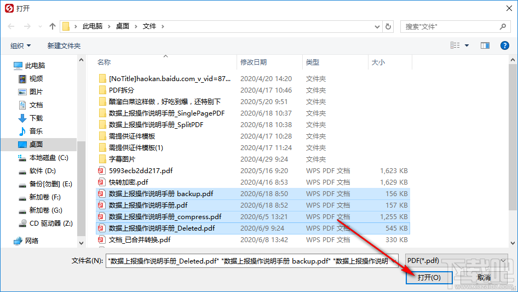Open the help question mark

504,45
